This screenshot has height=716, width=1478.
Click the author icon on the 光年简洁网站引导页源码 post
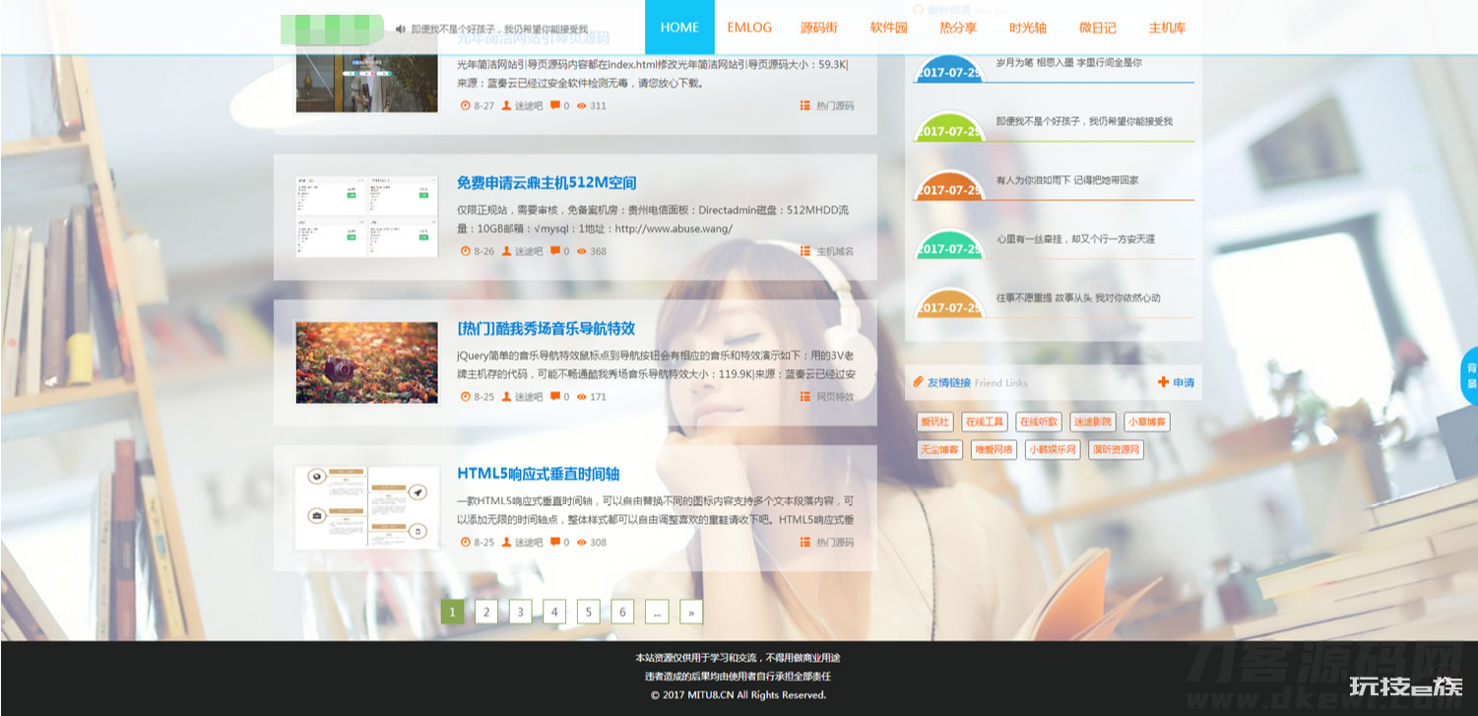click(x=507, y=105)
